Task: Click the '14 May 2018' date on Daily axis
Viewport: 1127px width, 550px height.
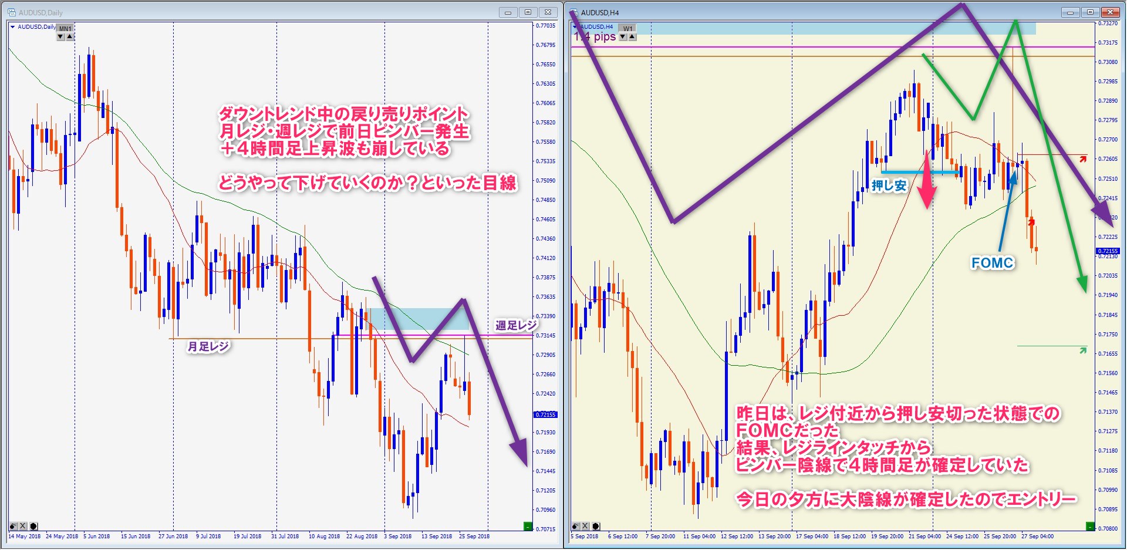Action: coord(24,536)
